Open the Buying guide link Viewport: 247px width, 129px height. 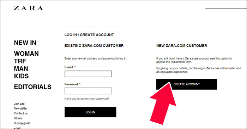pyautogui.click(x=22, y=123)
